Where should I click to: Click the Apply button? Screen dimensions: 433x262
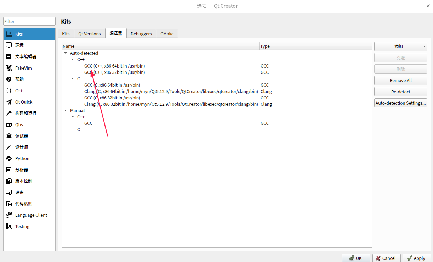coord(417,258)
